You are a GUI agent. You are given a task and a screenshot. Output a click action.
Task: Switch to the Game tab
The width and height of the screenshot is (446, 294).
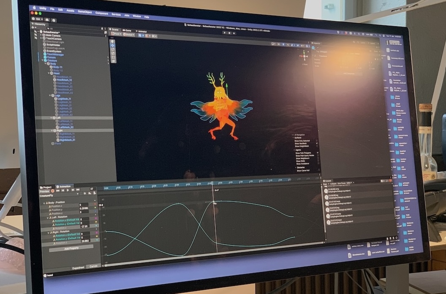click(127, 30)
